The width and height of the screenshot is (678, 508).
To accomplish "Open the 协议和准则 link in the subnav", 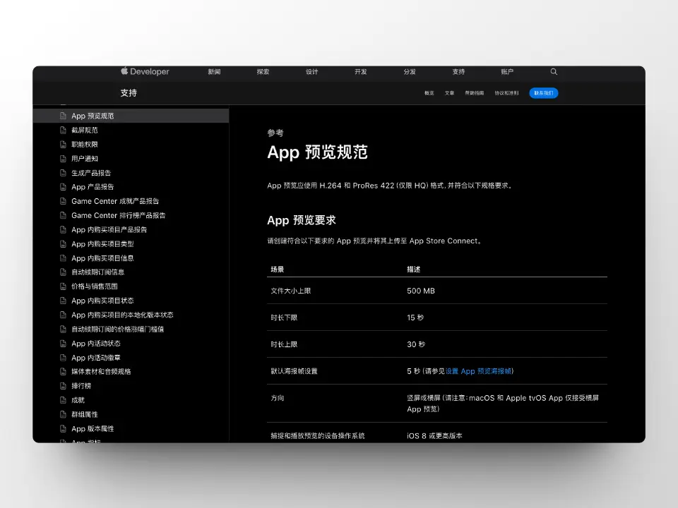I will tap(506, 93).
